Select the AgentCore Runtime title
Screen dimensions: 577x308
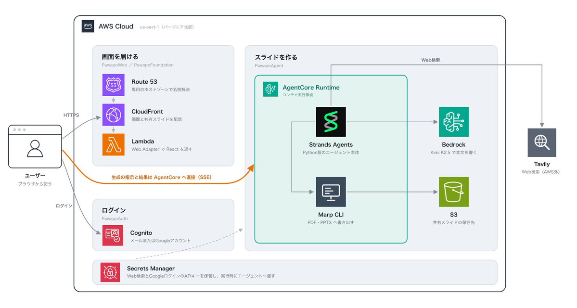[x=311, y=88]
